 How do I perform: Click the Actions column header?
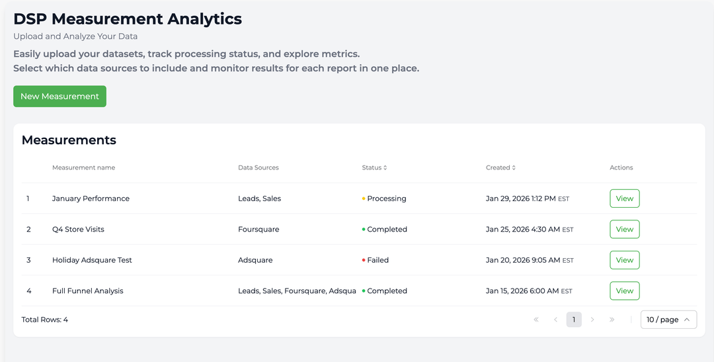621,167
